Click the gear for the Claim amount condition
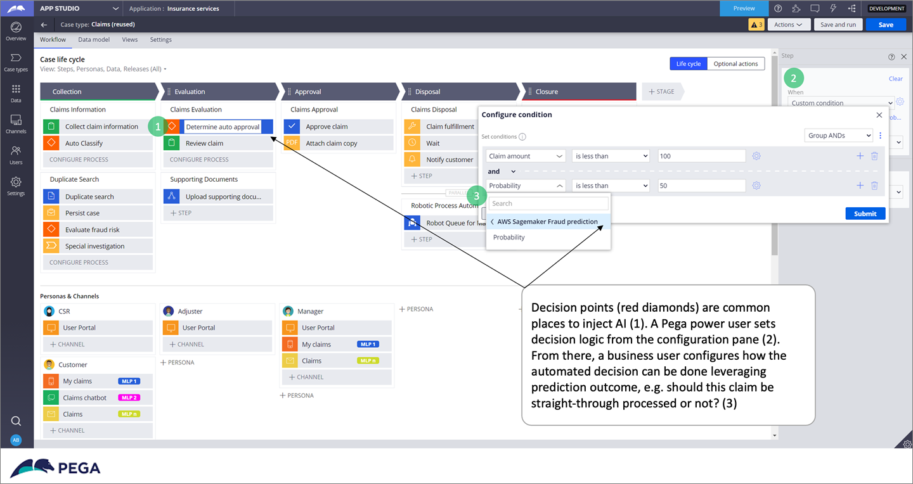This screenshot has width=913, height=484. point(756,156)
